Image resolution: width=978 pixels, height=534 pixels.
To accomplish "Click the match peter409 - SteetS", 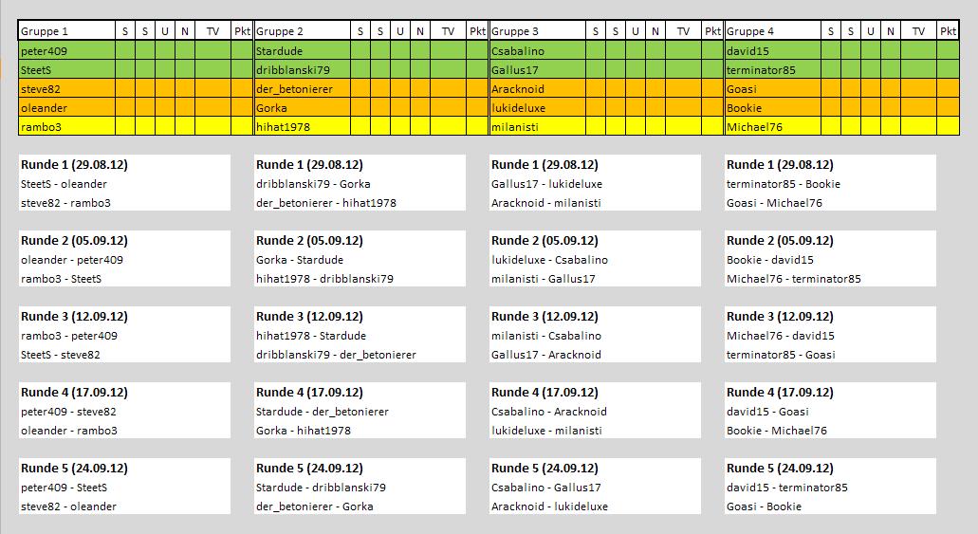I will (64, 488).
